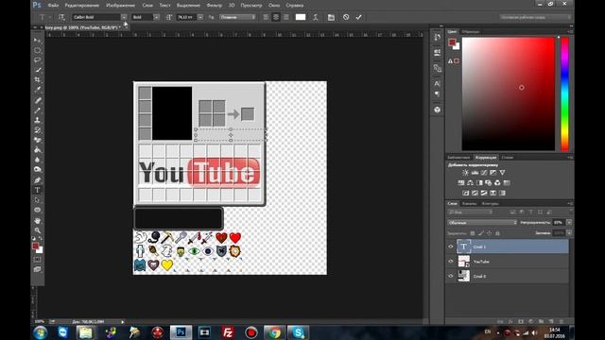This screenshot has height=340, width=605.
Task: Toggle text orientation button
Action: [x=61, y=17]
